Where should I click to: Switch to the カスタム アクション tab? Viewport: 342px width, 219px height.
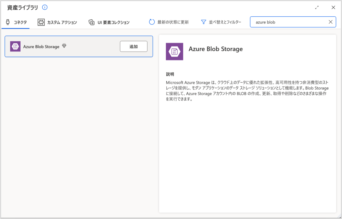(62, 22)
